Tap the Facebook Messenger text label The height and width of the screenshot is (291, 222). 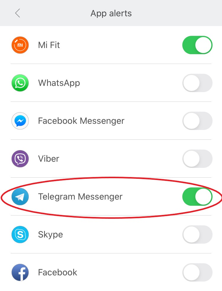pos(81,121)
